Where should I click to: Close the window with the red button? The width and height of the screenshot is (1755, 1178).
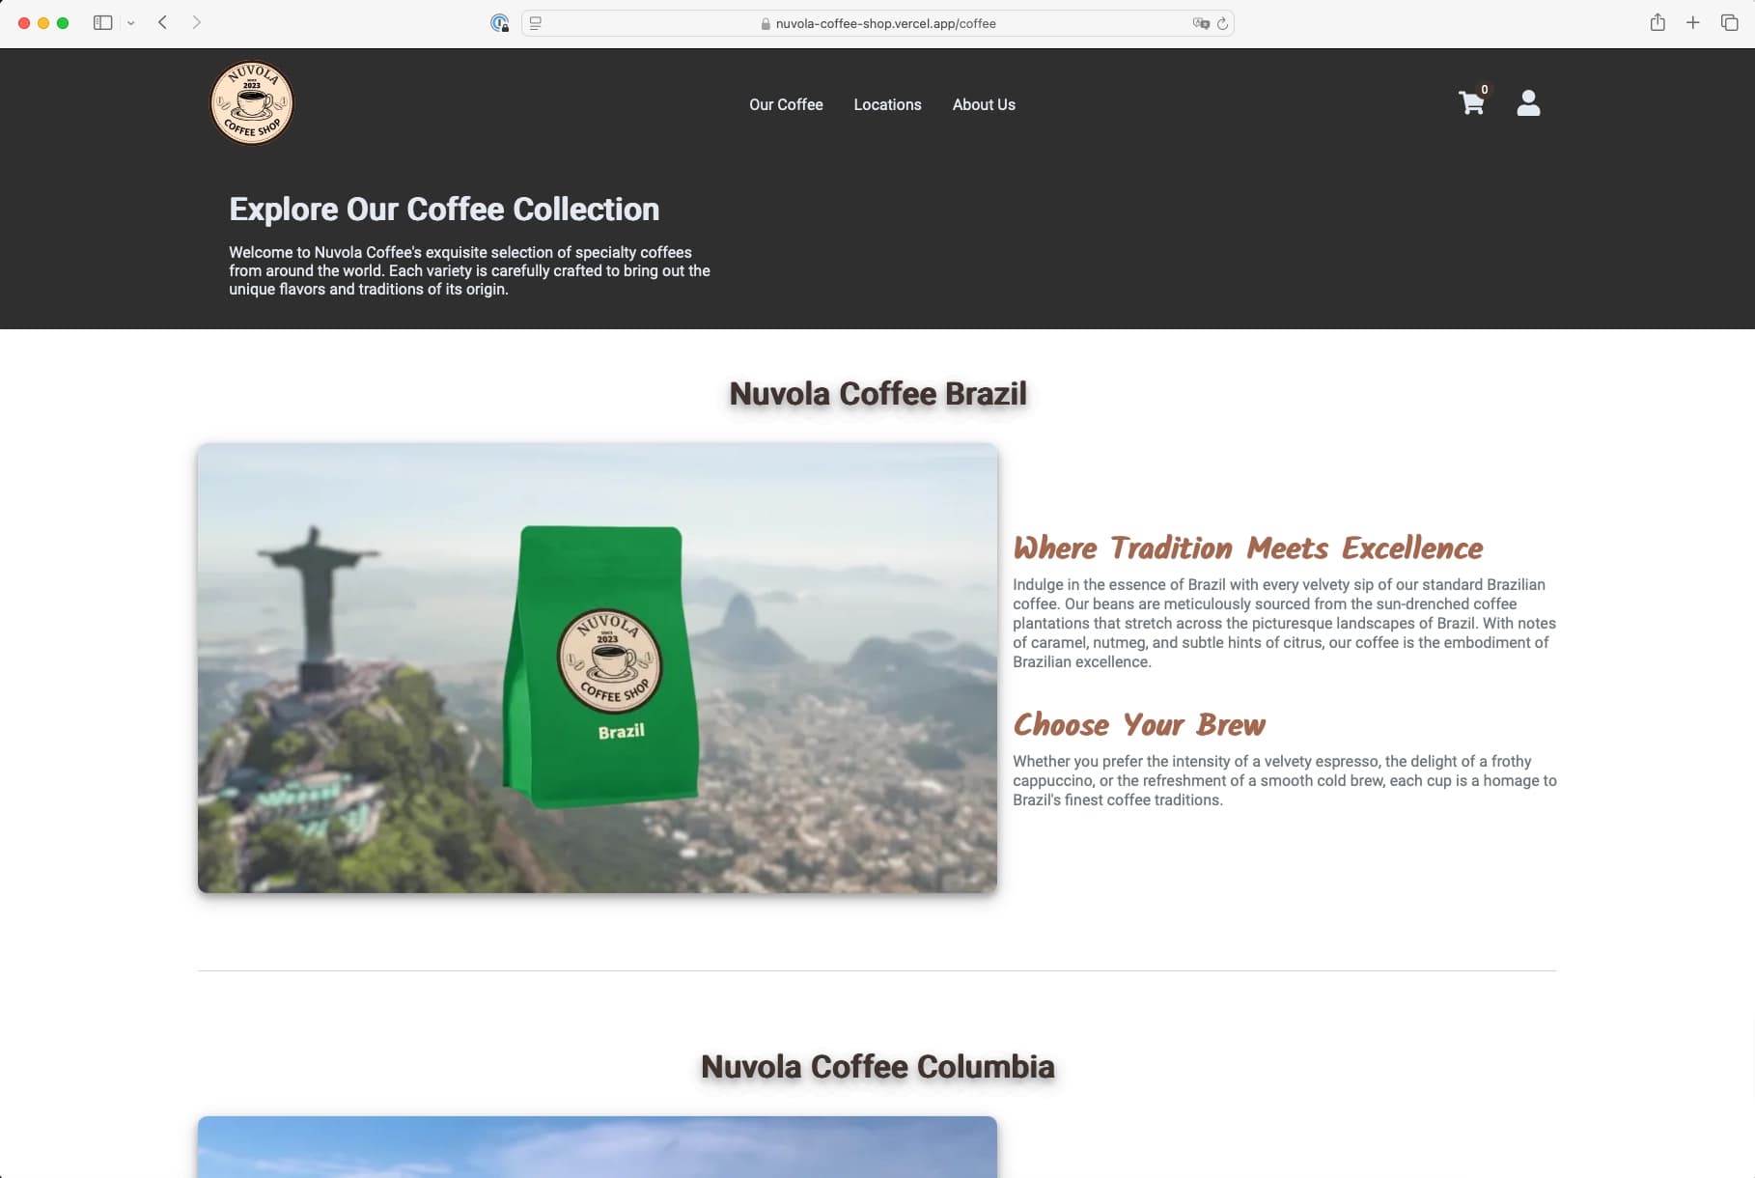point(24,23)
